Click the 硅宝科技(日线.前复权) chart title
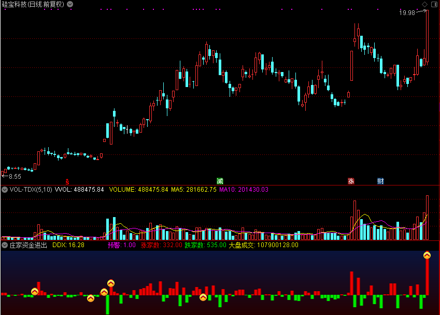Image resolution: width=440 pixels, height=315 pixels. tap(33, 4)
